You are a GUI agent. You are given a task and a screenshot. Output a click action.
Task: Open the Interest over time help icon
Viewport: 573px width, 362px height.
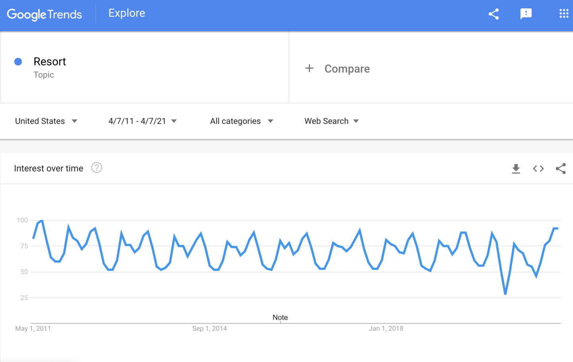click(x=97, y=168)
